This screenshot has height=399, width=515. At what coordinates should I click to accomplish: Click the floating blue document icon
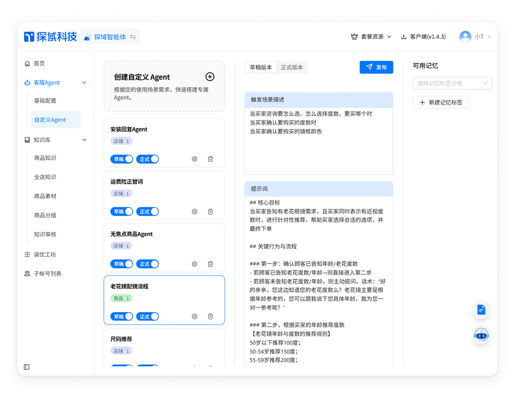(481, 310)
